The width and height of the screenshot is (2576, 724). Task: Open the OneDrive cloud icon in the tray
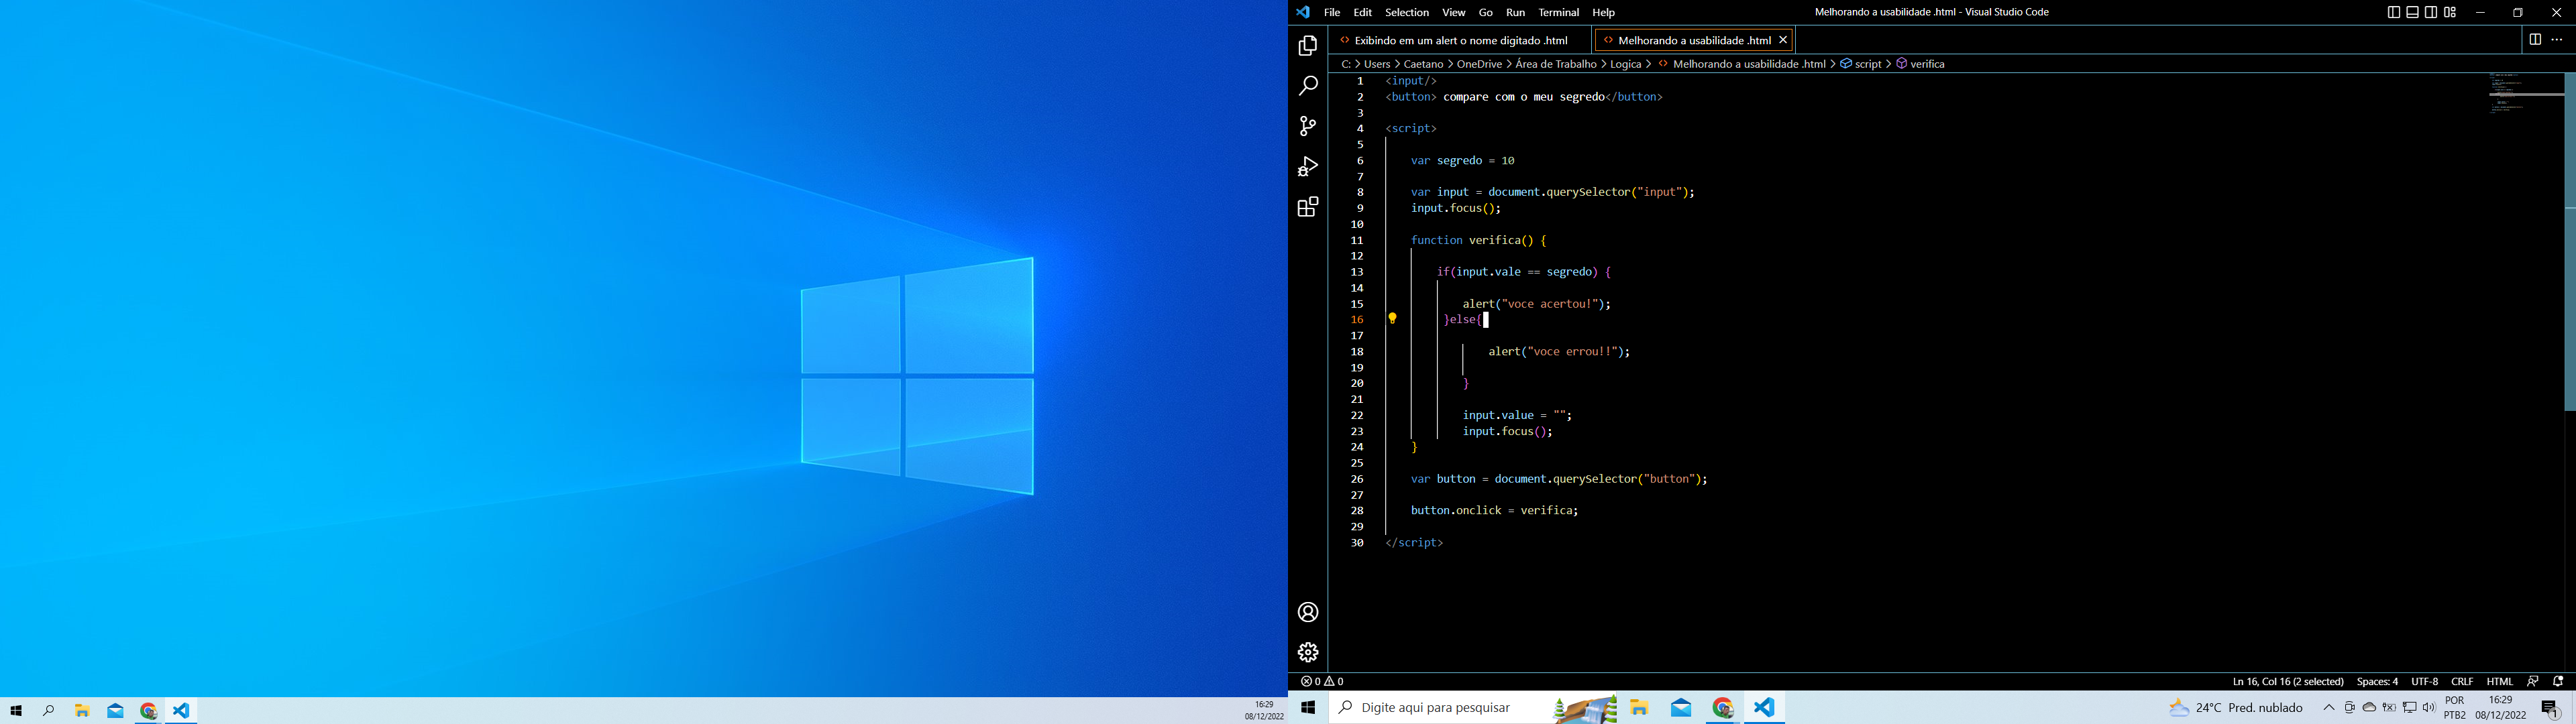(2369, 708)
